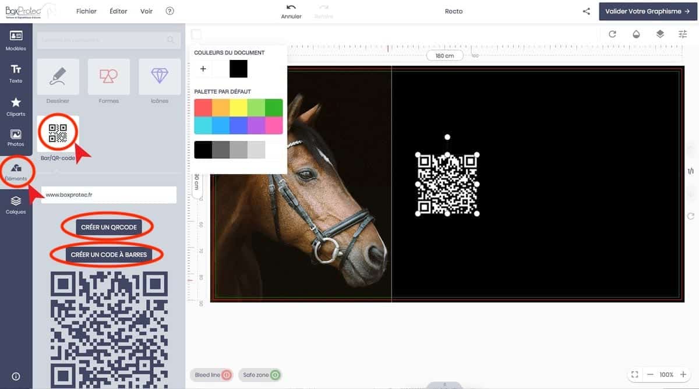Open the Cliparts star panel

16,106
